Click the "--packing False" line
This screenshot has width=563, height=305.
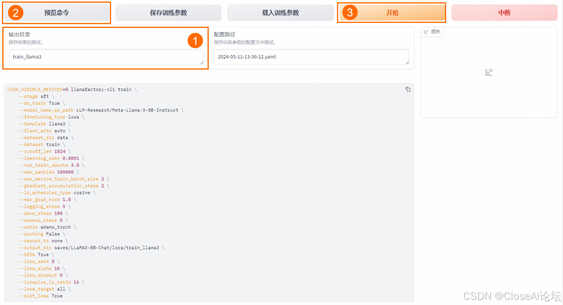pos(41,234)
